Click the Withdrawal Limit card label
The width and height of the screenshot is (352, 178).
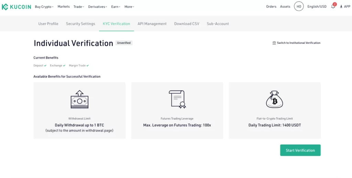(x=79, y=118)
